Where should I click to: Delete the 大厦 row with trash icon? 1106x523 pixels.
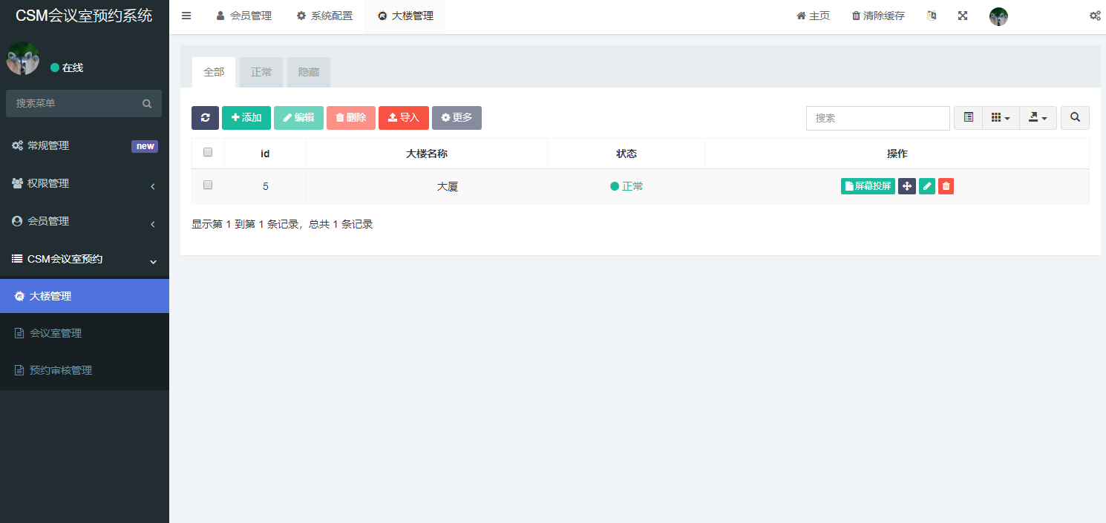coord(946,186)
